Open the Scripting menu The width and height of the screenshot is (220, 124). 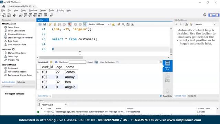[60, 10]
